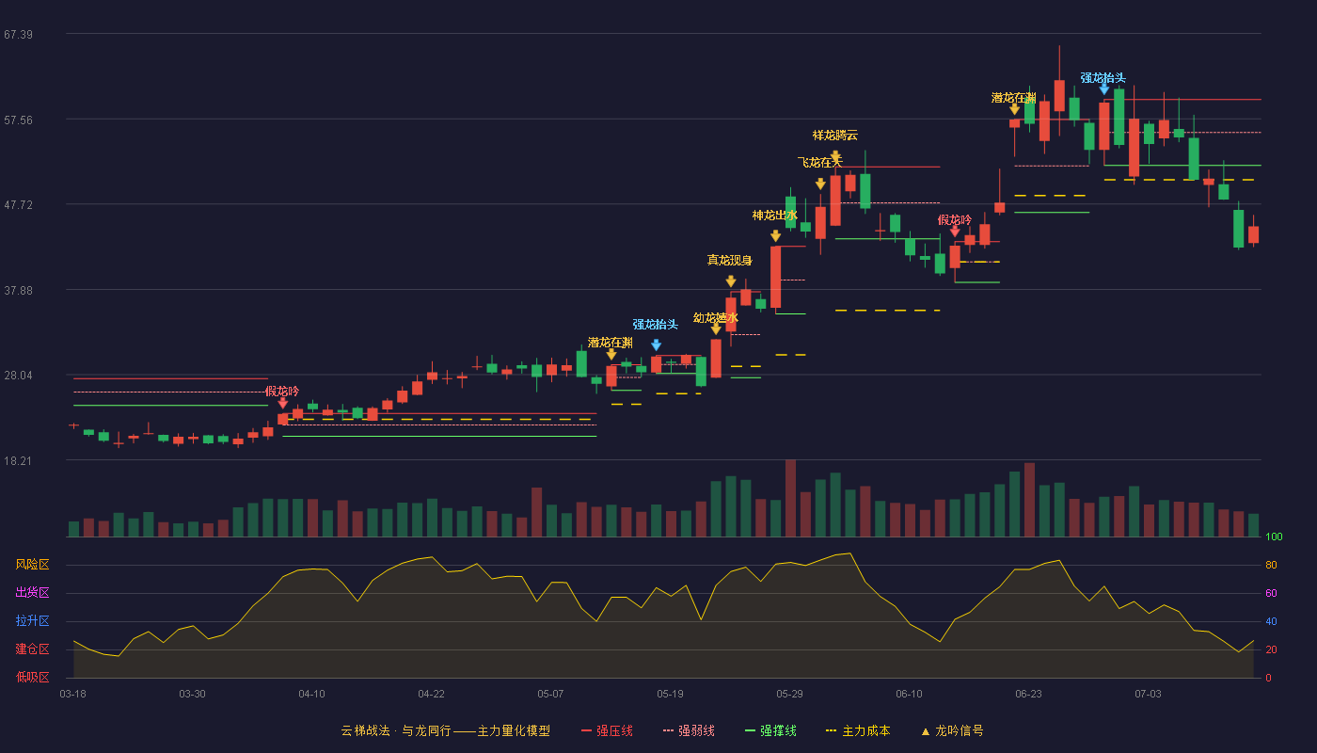
Task: Click the 57.56 price axis label
Action: pyautogui.click(x=18, y=120)
